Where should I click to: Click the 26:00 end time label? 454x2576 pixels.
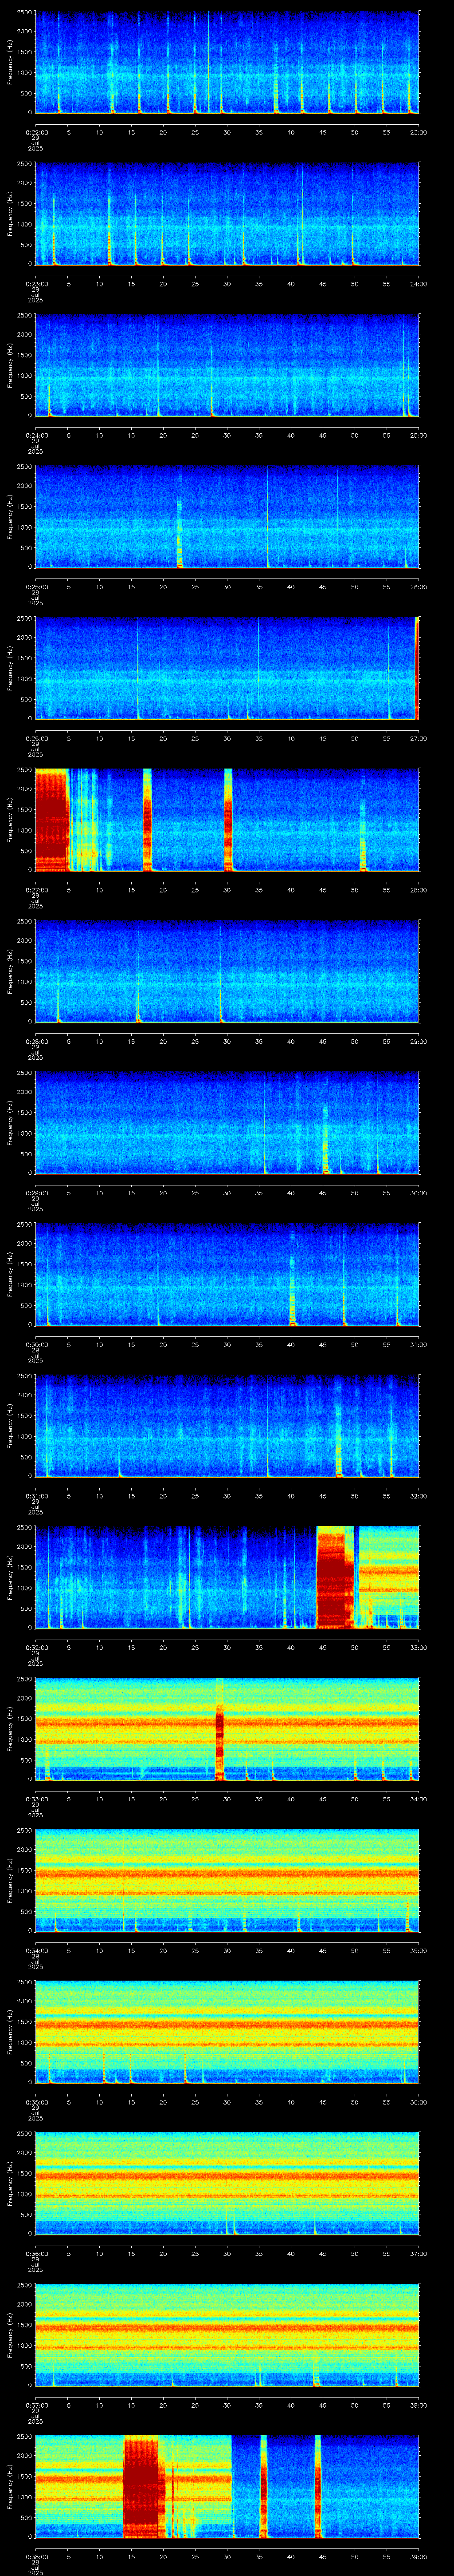pyautogui.click(x=419, y=586)
